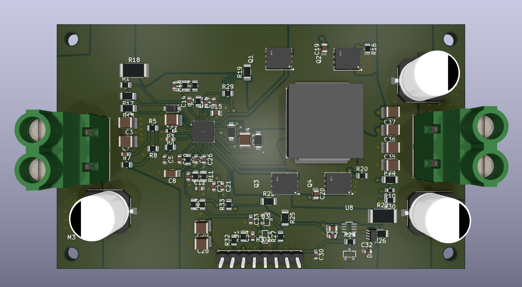
Task: Click the C8 silkscreen label
Action: coord(172,181)
